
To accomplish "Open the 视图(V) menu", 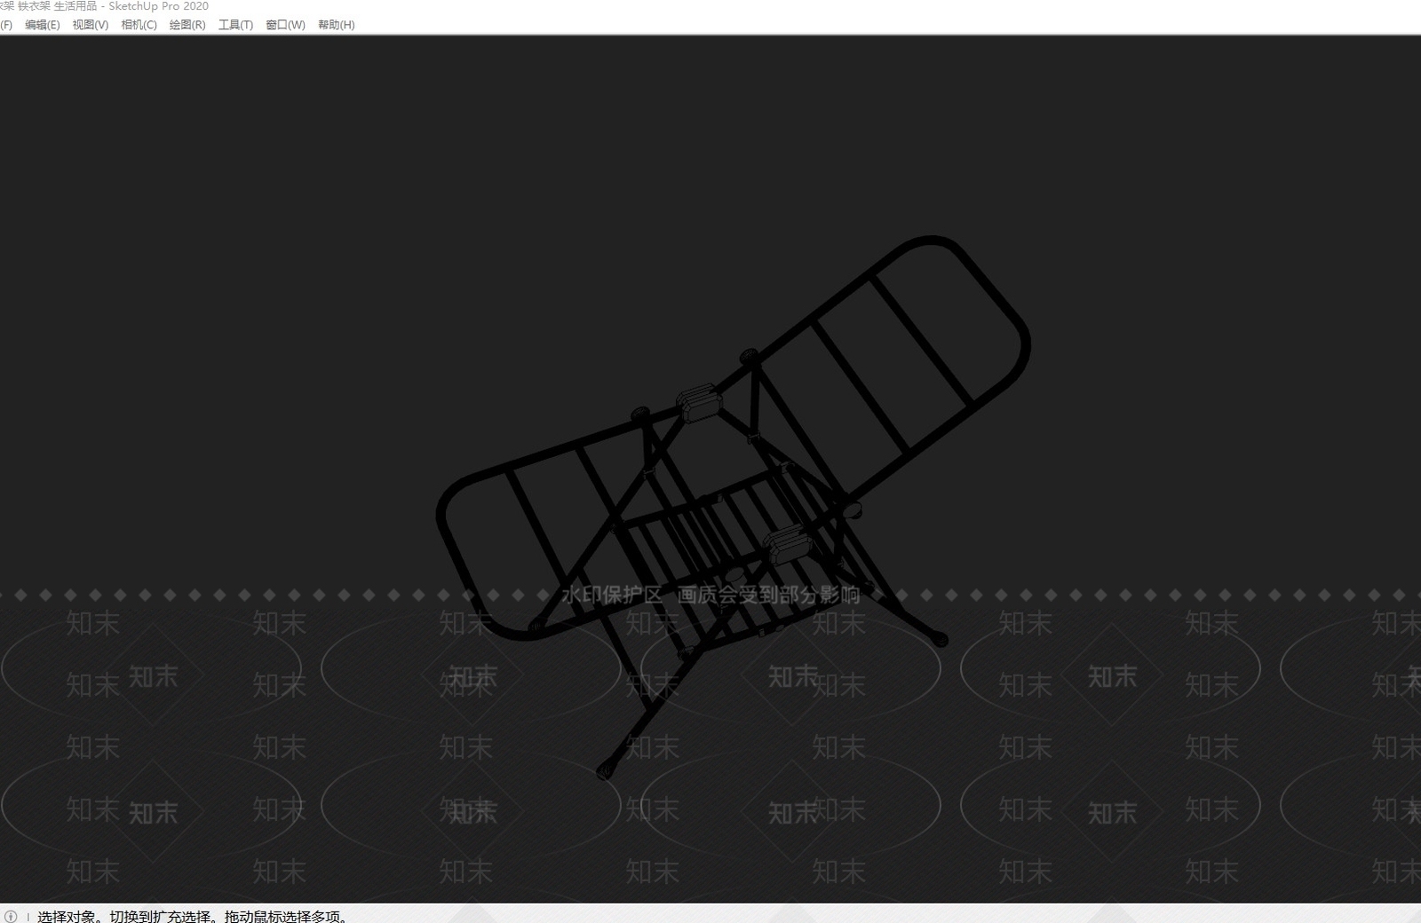I will pos(91,25).
